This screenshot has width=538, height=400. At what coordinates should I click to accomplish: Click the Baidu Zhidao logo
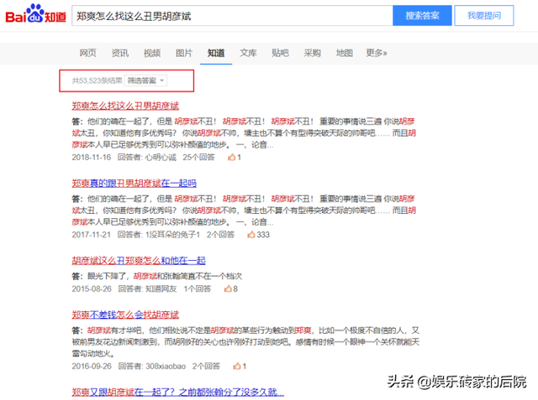pyautogui.click(x=35, y=14)
